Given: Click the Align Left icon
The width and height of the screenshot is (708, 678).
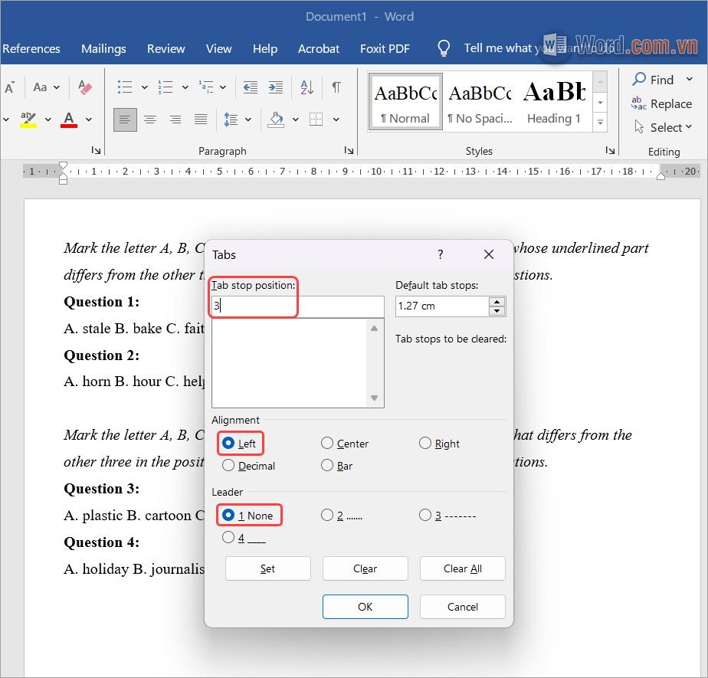Looking at the screenshot, I should click(x=125, y=120).
